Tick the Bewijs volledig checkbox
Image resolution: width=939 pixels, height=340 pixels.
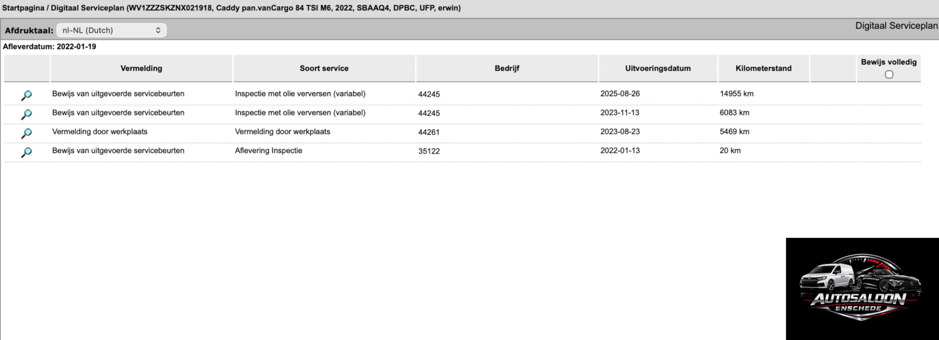[x=889, y=74]
